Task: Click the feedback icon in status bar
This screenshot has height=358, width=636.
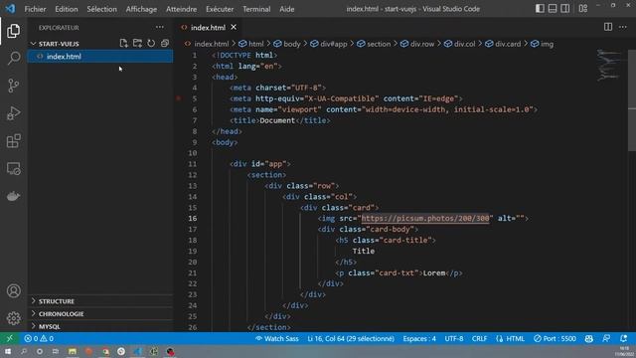Action: point(606,338)
